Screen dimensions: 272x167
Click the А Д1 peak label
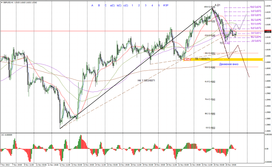[217, 5]
